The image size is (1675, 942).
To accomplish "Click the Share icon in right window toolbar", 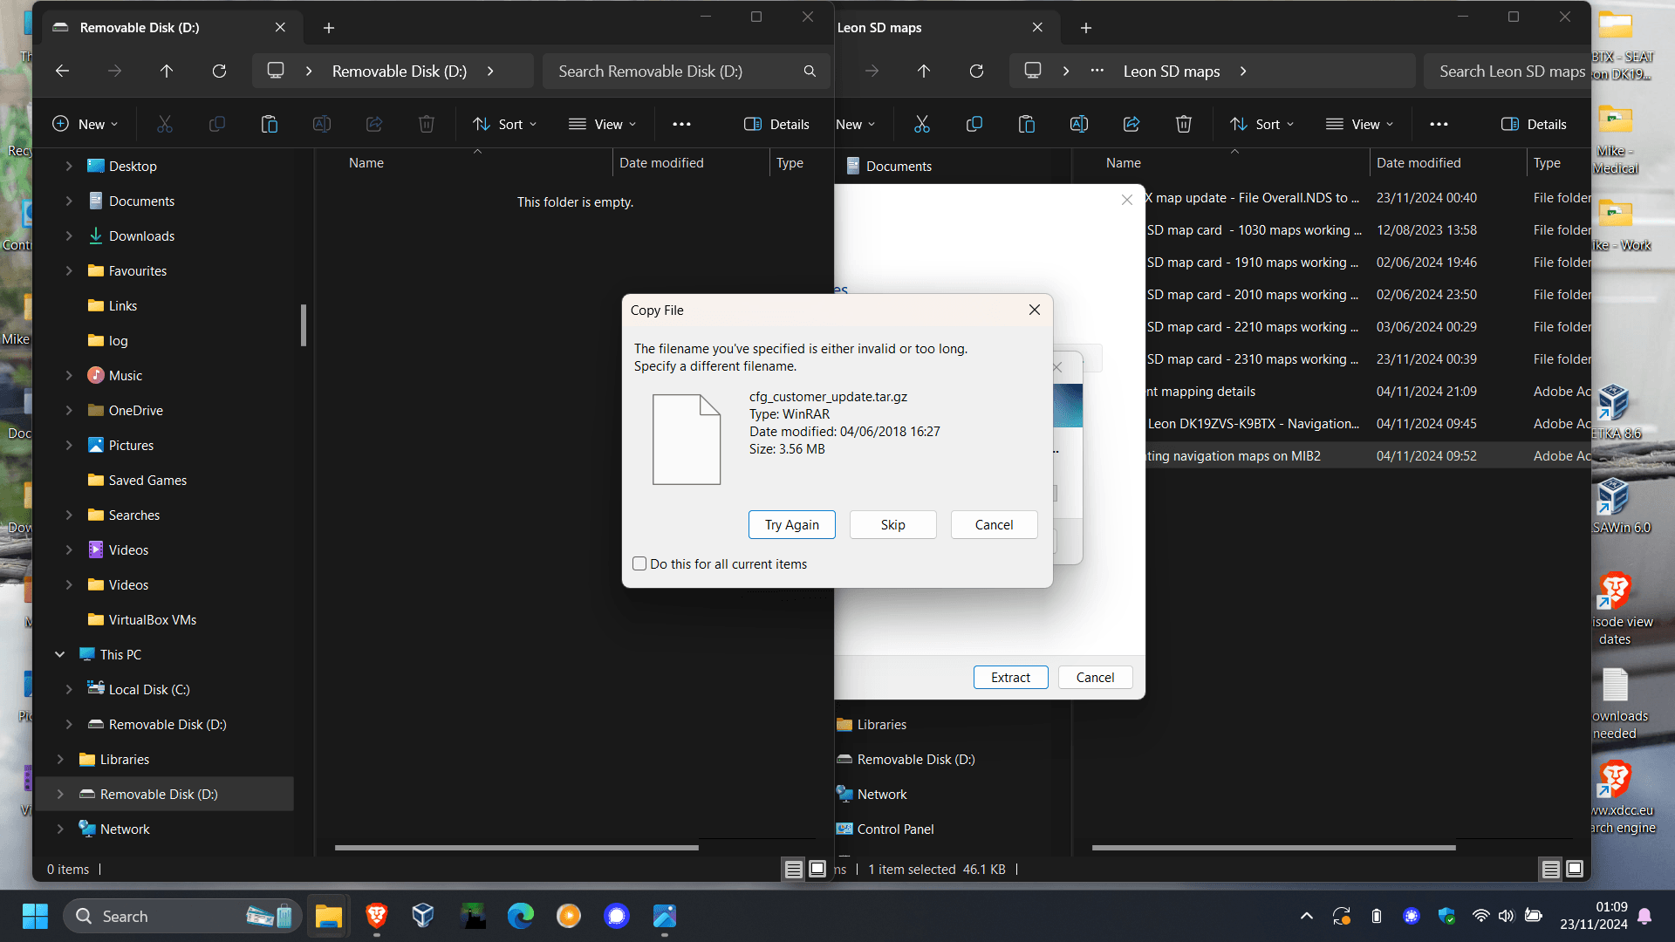I will point(1131,124).
